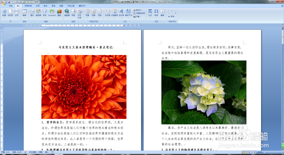Select the hydrangea flower image
This screenshot has width=284, height=155.
tap(204, 92)
